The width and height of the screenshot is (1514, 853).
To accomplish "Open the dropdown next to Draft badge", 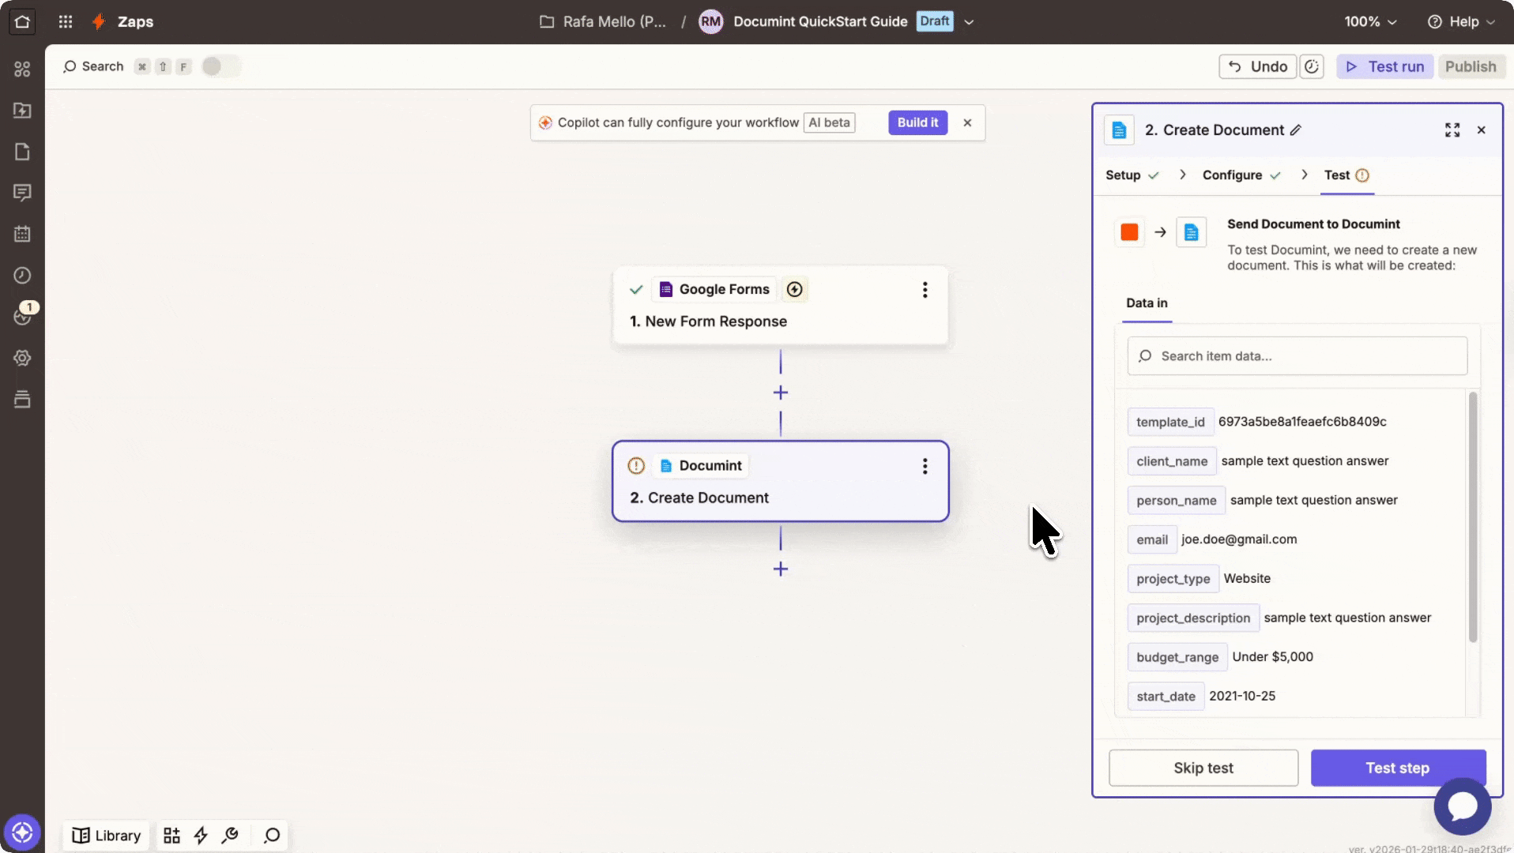I will click(x=969, y=22).
